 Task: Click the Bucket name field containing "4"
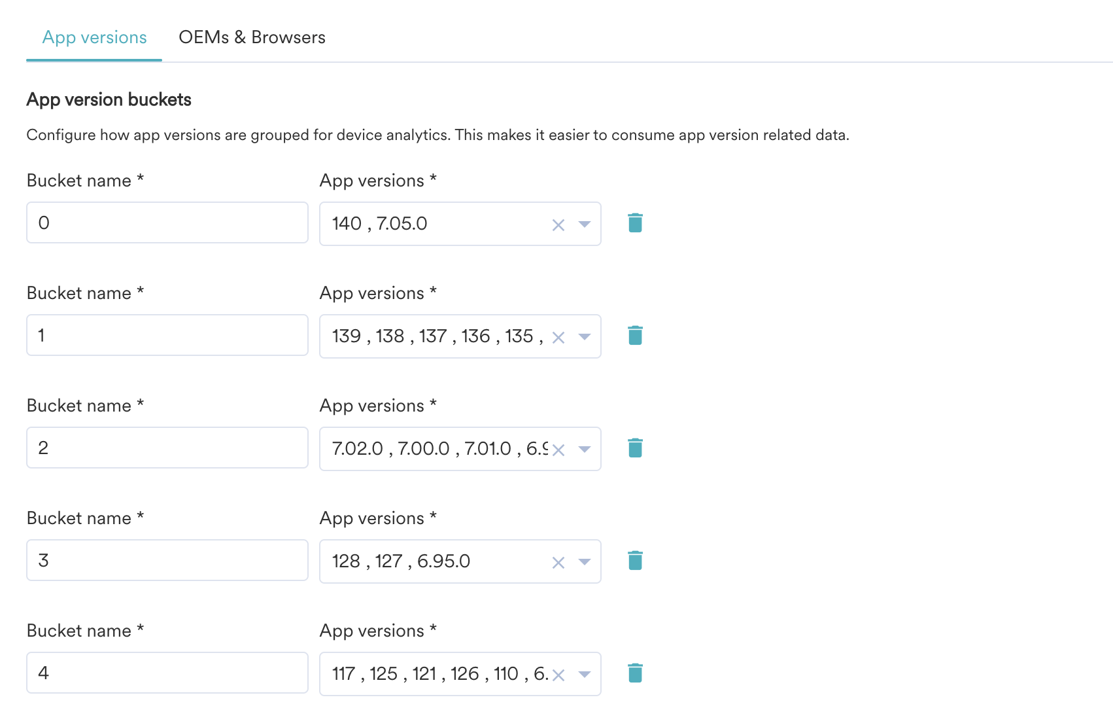pyautogui.click(x=167, y=673)
